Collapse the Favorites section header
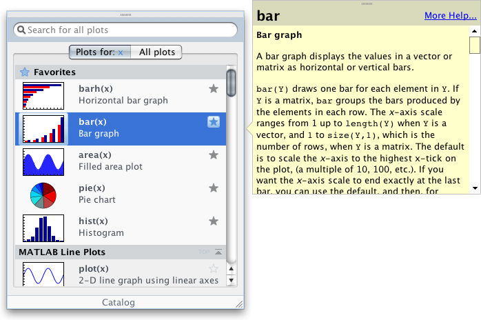Image resolution: width=481 pixels, height=320 pixels. point(117,72)
